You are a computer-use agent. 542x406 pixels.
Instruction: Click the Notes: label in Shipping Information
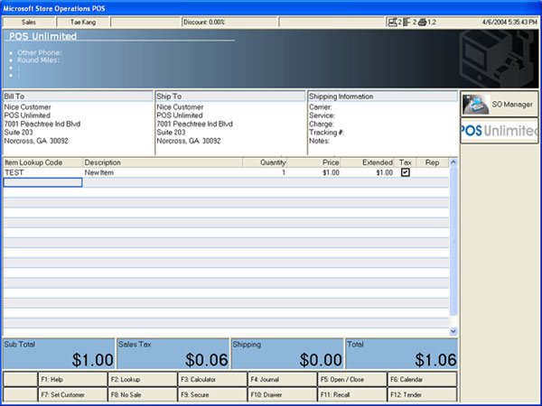pos(320,141)
